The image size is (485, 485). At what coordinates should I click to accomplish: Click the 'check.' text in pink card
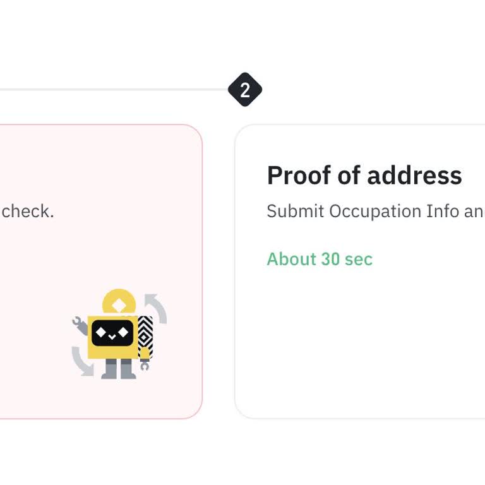click(27, 211)
